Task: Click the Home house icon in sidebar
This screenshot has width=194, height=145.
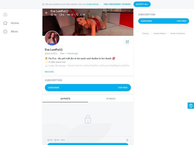Action: coord(5,23)
